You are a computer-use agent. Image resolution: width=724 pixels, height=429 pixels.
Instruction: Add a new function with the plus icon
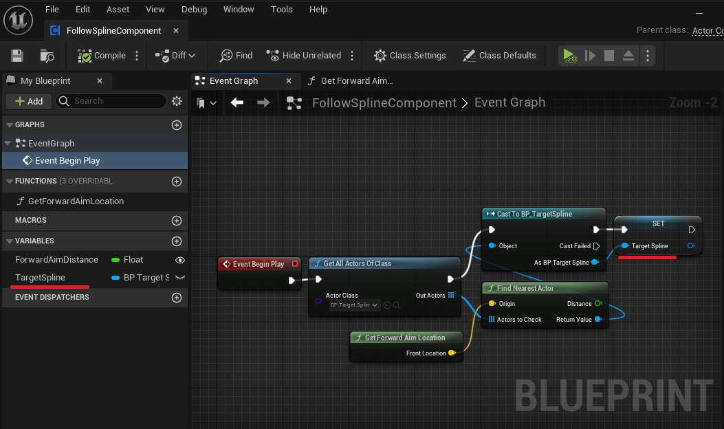pyautogui.click(x=177, y=181)
